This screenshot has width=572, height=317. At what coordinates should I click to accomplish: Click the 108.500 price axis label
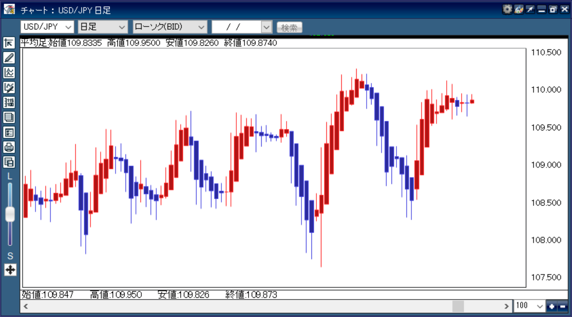pos(546,203)
